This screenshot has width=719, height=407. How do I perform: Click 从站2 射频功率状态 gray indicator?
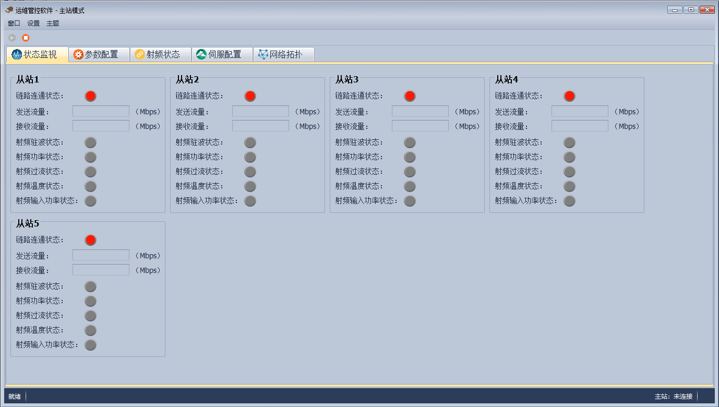(x=250, y=157)
